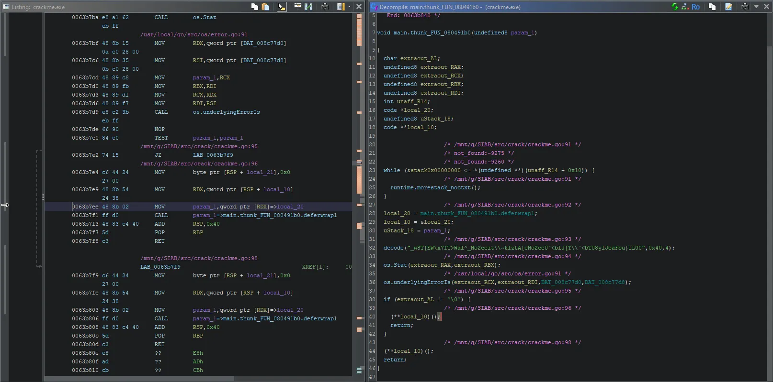Click the Decompile window title icon
Viewport: 773px width, 382px height.
pos(375,7)
